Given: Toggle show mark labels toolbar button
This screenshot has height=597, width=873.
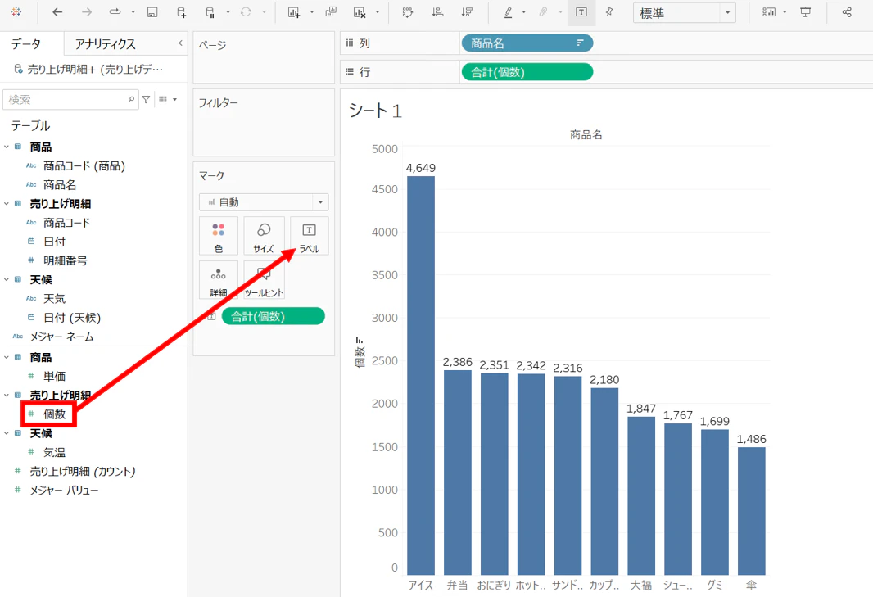Looking at the screenshot, I should click(581, 12).
